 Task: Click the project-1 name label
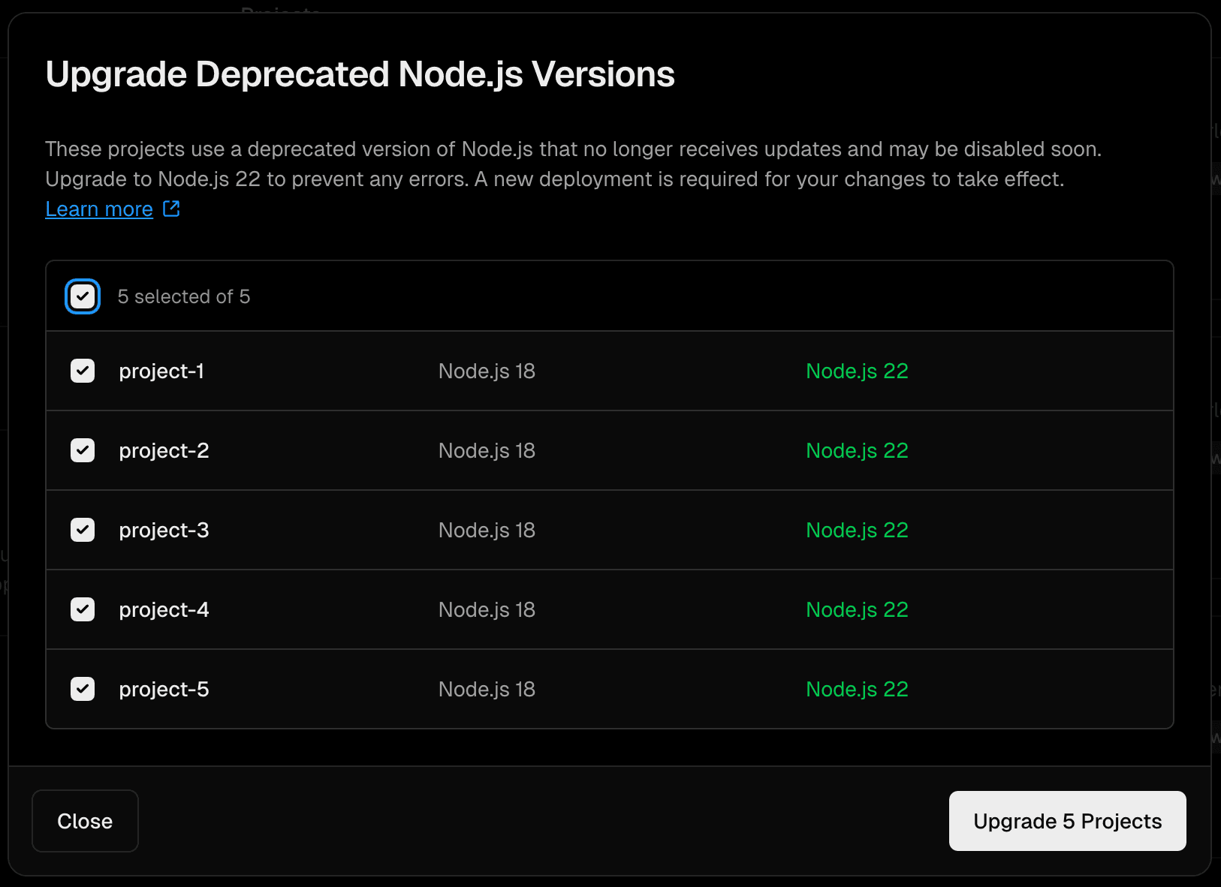click(x=161, y=371)
